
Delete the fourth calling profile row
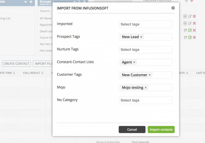[194, 37]
